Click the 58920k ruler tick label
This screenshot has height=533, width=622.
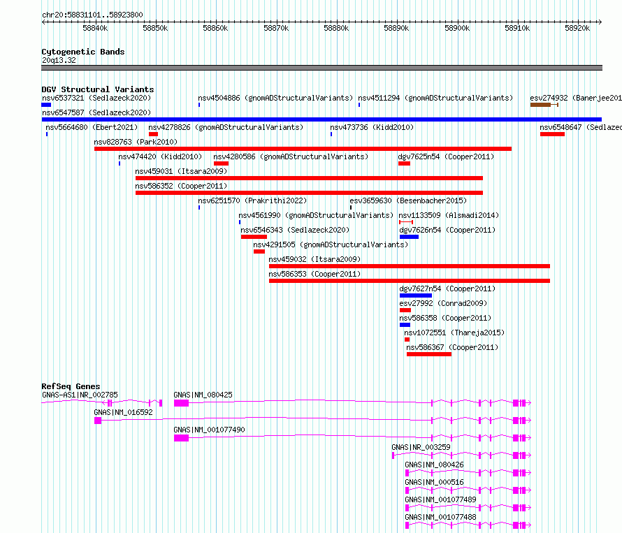(x=577, y=28)
